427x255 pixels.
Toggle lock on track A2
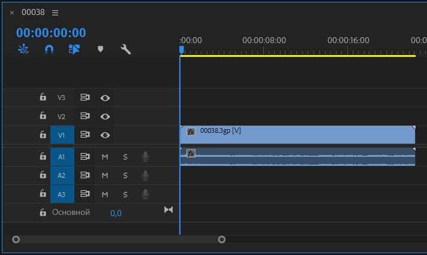[43, 175]
